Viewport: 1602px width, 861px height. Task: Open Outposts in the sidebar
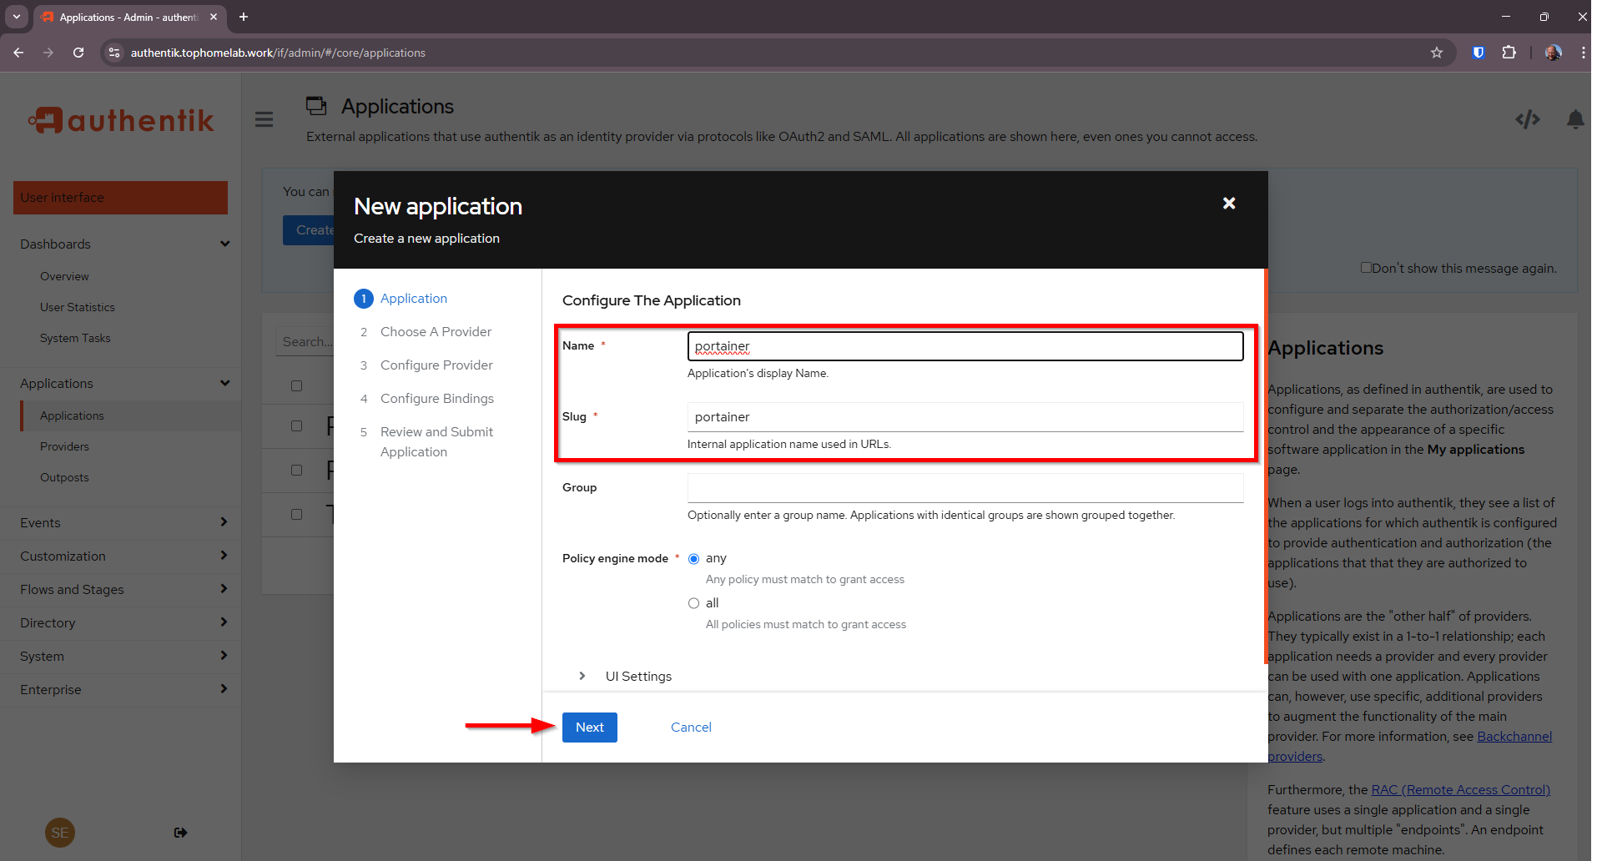[x=64, y=477]
